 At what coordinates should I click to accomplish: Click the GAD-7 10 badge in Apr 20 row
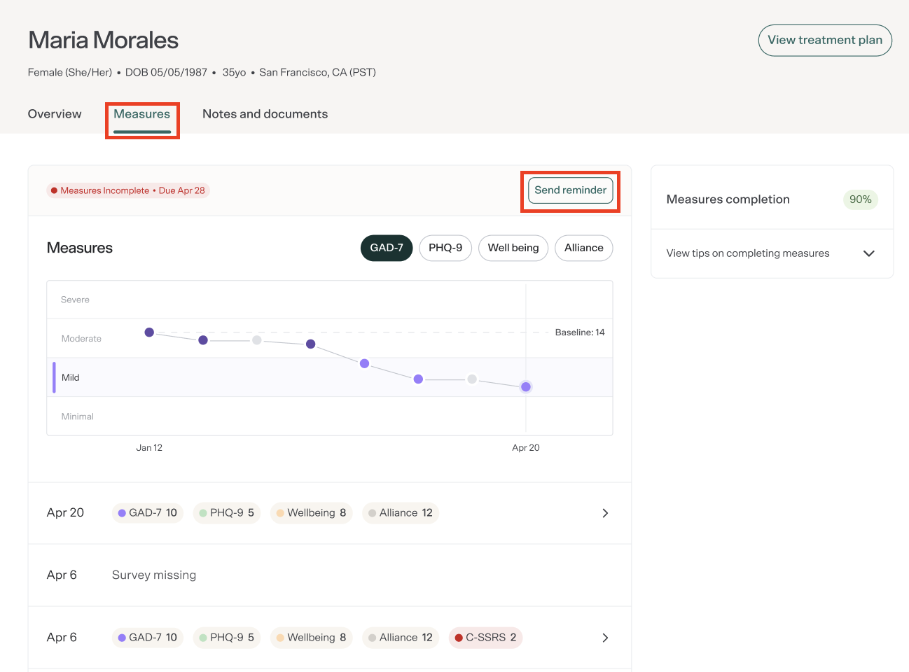pyautogui.click(x=148, y=513)
